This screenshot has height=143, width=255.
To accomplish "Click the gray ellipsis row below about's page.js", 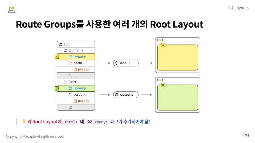I will pyautogui.click(x=76, y=76).
